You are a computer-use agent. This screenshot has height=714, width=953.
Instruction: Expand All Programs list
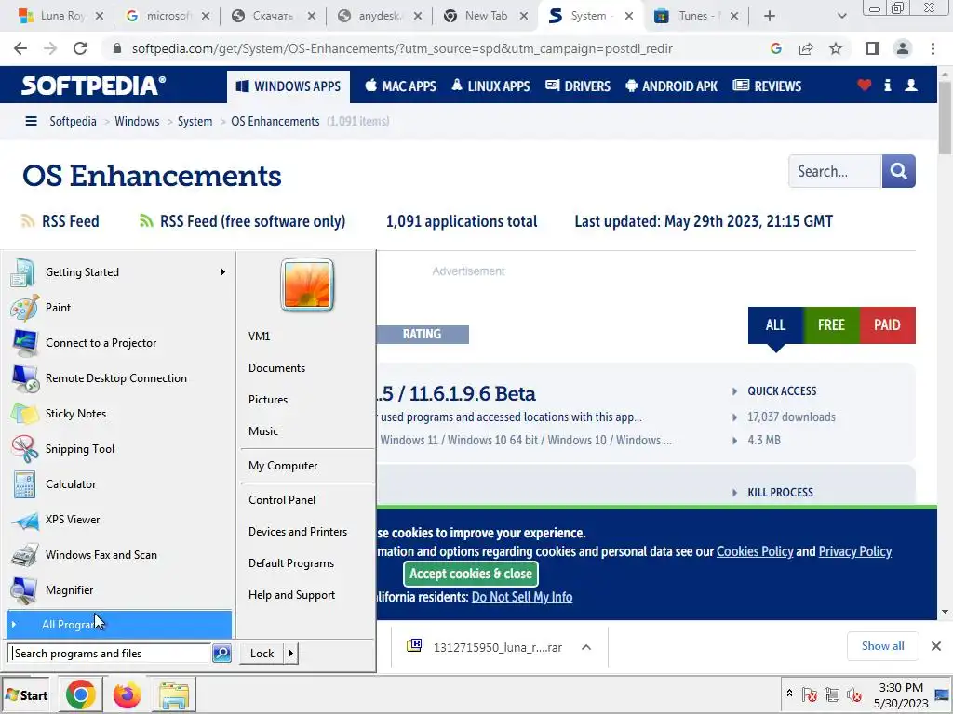(119, 624)
